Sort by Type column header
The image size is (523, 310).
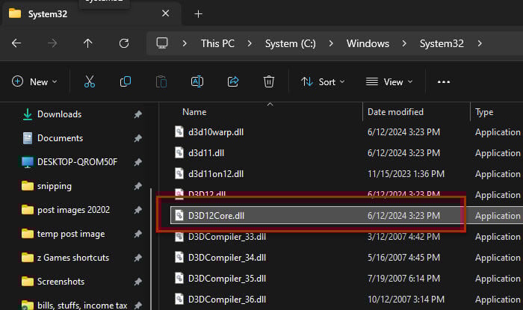[x=484, y=112]
